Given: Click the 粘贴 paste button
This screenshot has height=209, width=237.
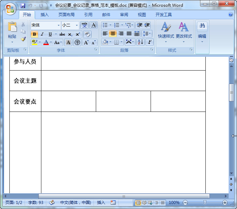Looking at the screenshot, I should (12, 32).
